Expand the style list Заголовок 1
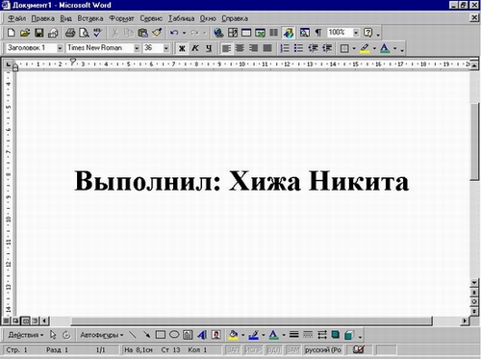Image resolution: width=481 pixels, height=359 pixels. pos(60,48)
